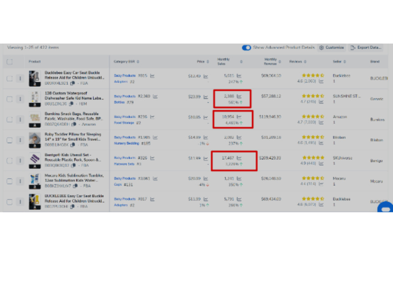393x295 pixels.
Task: Sort by Category BSR column
Action: pyautogui.click(x=138, y=62)
